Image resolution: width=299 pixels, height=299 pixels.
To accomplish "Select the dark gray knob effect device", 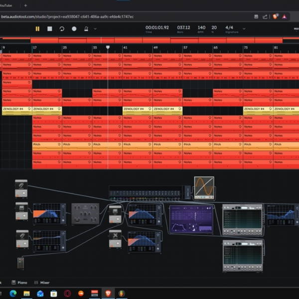I will pos(85,213).
